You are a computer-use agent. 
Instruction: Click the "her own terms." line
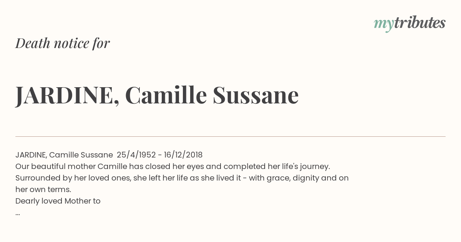click(43, 189)
